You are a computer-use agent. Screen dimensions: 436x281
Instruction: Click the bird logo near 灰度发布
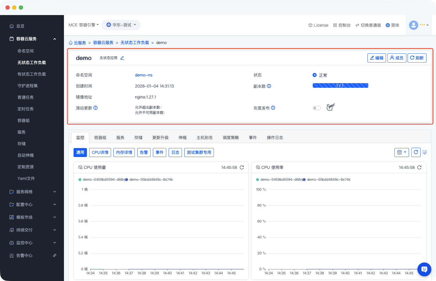click(330, 107)
